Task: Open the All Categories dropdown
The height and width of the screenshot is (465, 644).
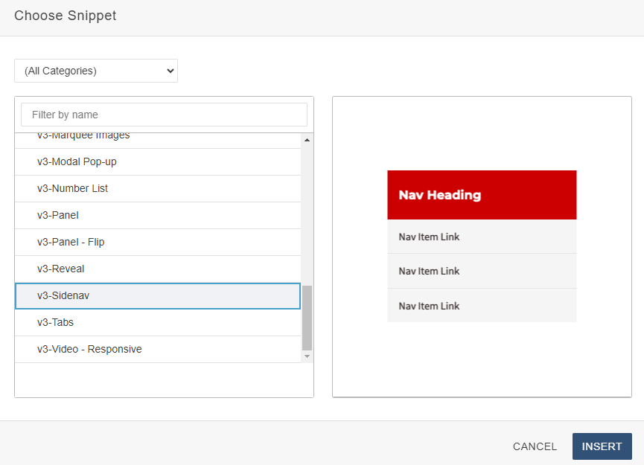Action: click(96, 71)
